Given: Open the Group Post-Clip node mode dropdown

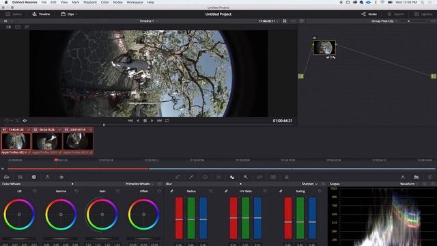Looking at the screenshot, I should tap(384, 21).
